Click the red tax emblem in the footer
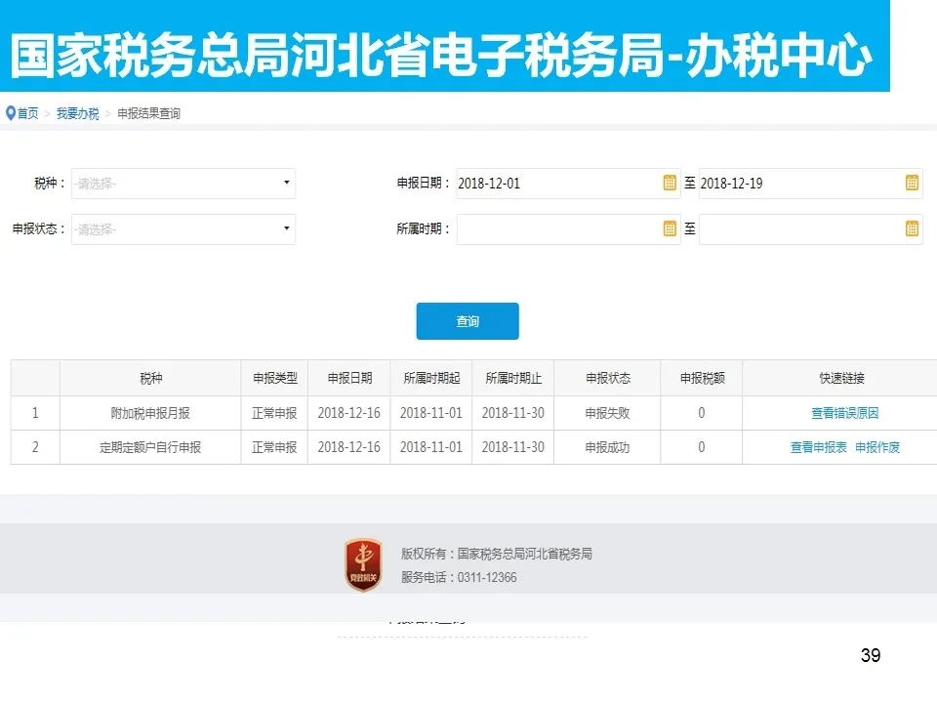937x703 pixels. coord(363,565)
